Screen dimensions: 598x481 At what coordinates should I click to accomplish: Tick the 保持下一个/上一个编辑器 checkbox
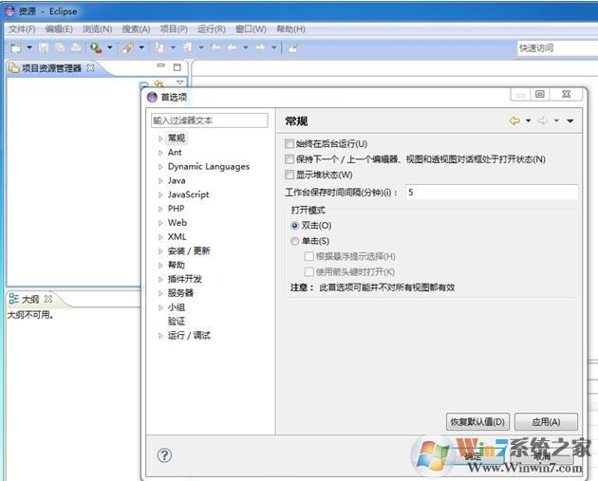[290, 159]
